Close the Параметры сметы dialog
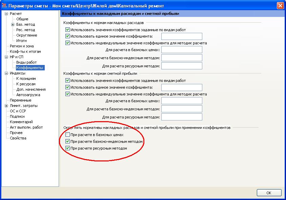286x200 pixels. [x=280, y=5]
